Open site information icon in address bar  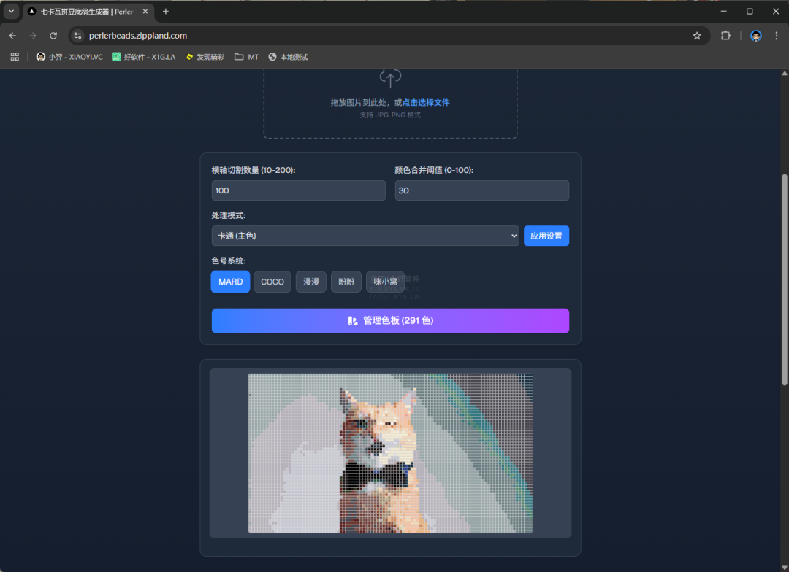point(77,36)
